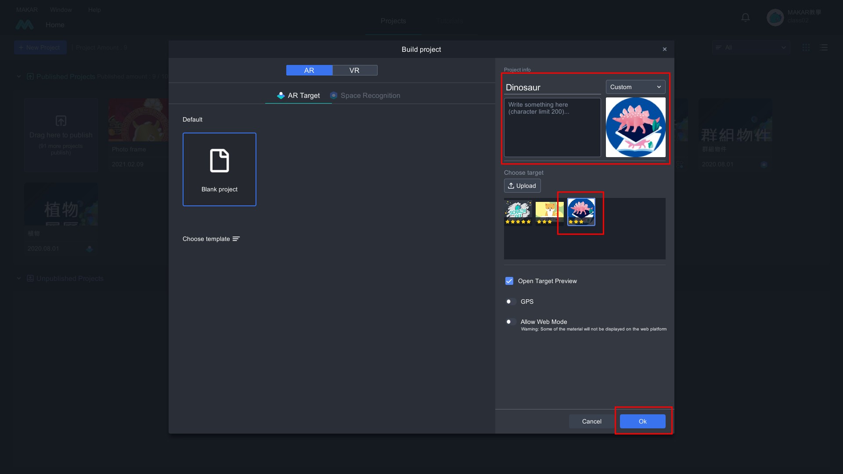
Task: Collapse the Unpublished Projects section
Action: tap(19, 278)
